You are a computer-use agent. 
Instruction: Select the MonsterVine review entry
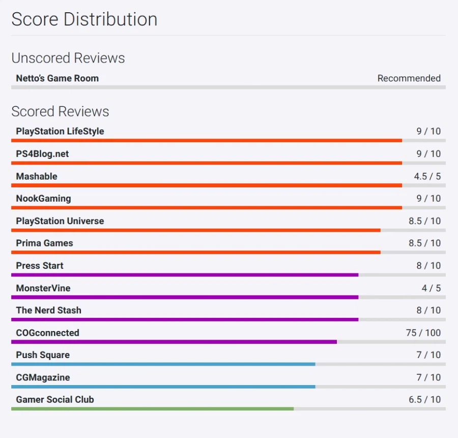tap(43, 288)
